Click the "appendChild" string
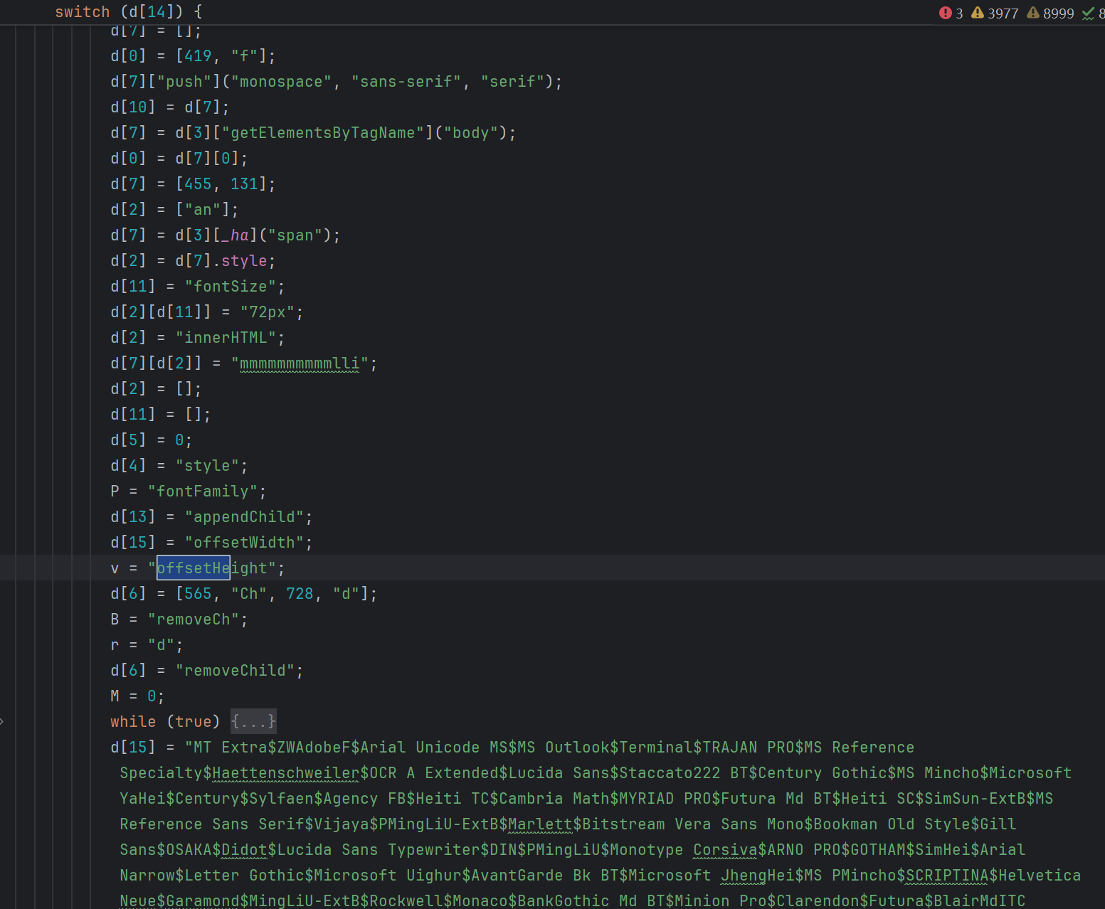Screen dimensions: 1105x909 coord(244,517)
